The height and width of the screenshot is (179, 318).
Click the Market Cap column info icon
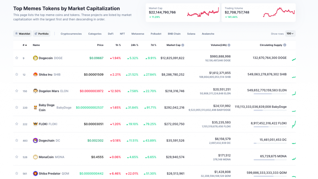click(x=183, y=45)
